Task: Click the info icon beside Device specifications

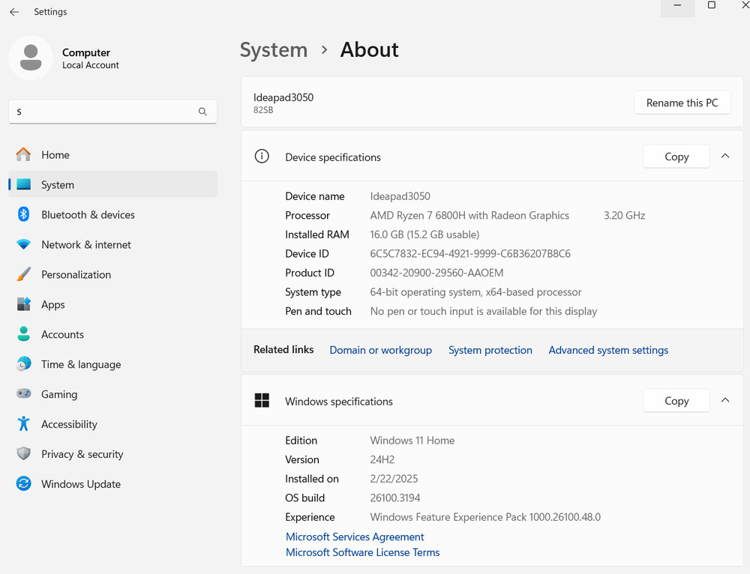Action: point(262,157)
